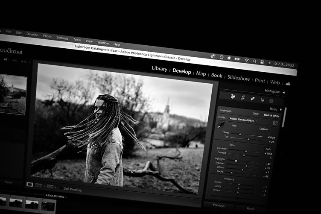Select the loupe view rectangle icon

click(30, 185)
